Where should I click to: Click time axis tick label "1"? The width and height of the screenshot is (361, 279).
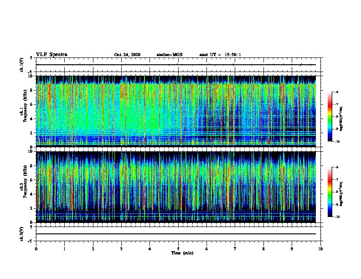click(x=64, y=249)
